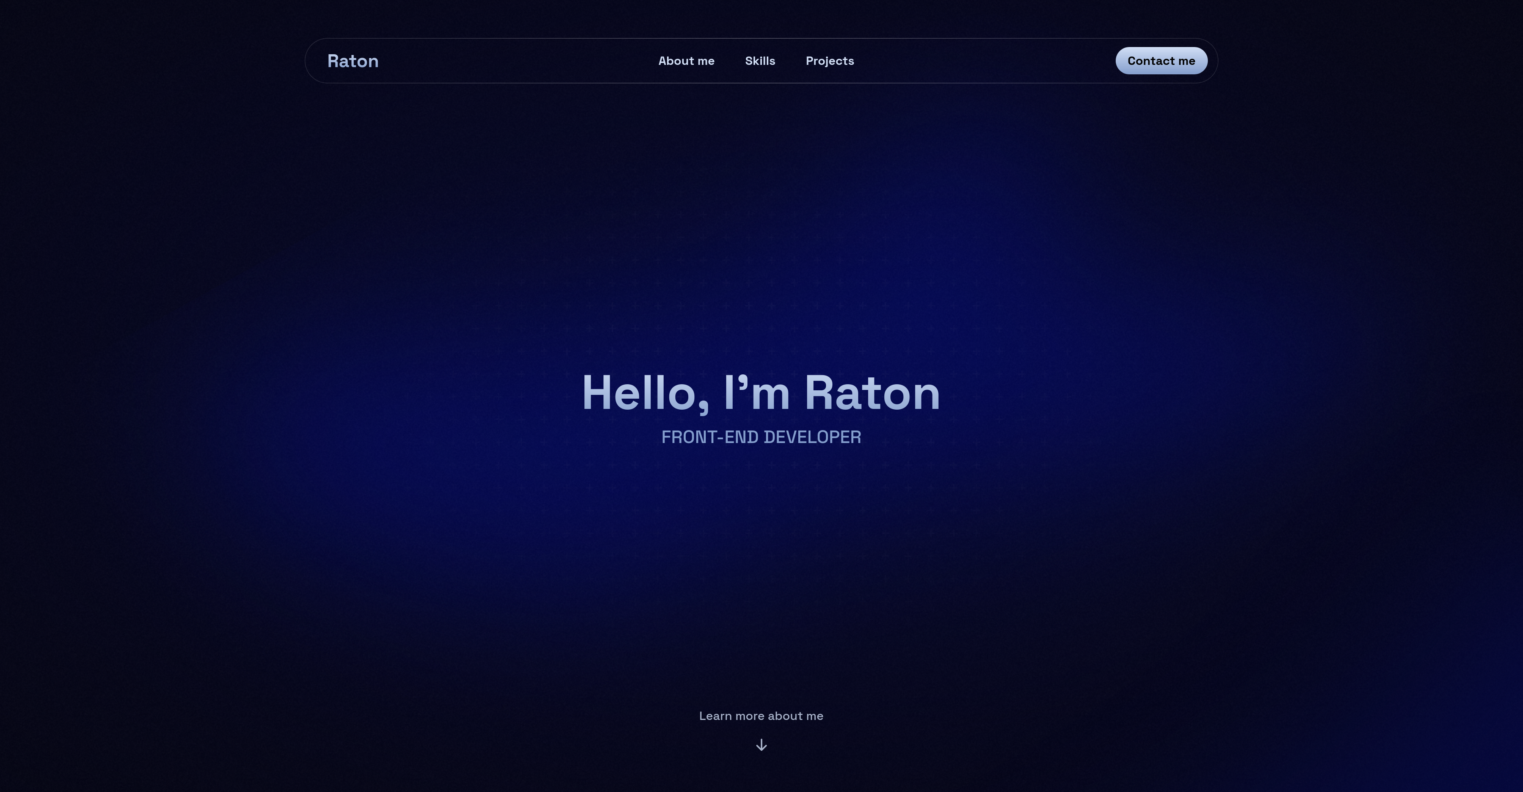Screen dimensions: 1523x792
Task: Navigate to the Projects section
Action: (x=829, y=61)
